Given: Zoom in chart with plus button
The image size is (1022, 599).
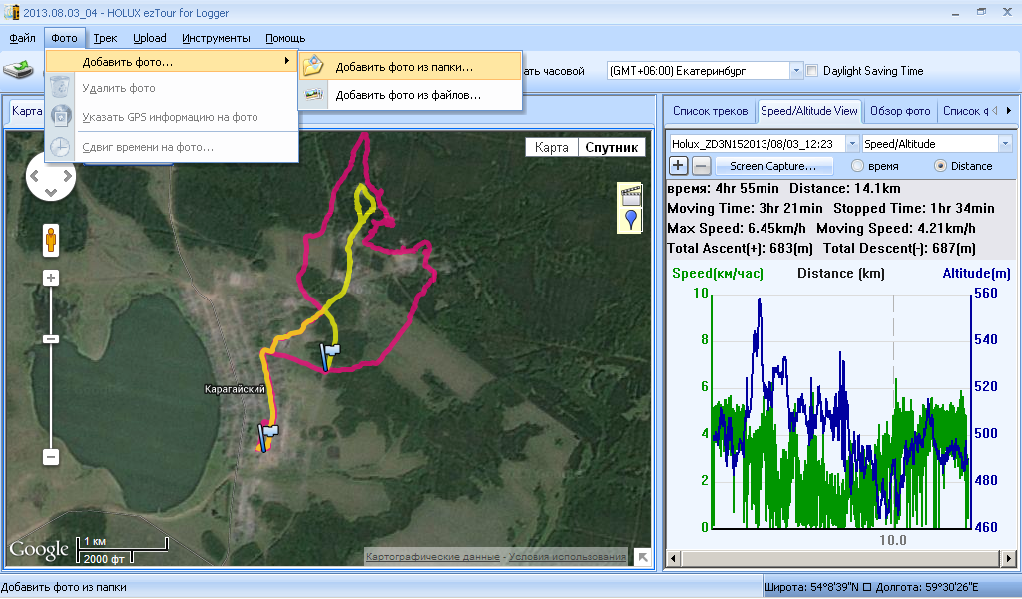Looking at the screenshot, I should pos(678,166).
